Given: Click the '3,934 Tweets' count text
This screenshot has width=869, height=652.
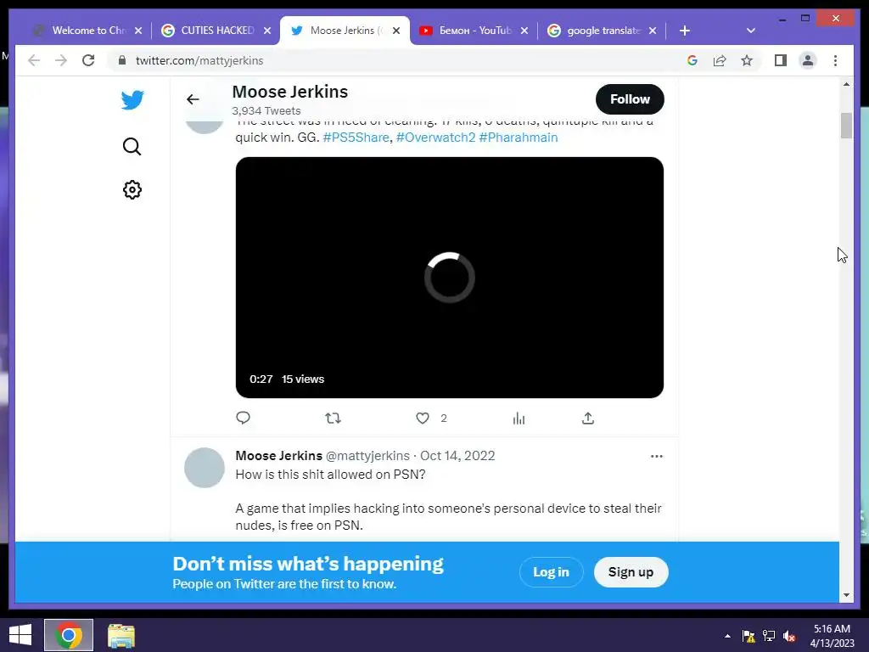Looking at the screenshot, I should click(x=266, y=111).
